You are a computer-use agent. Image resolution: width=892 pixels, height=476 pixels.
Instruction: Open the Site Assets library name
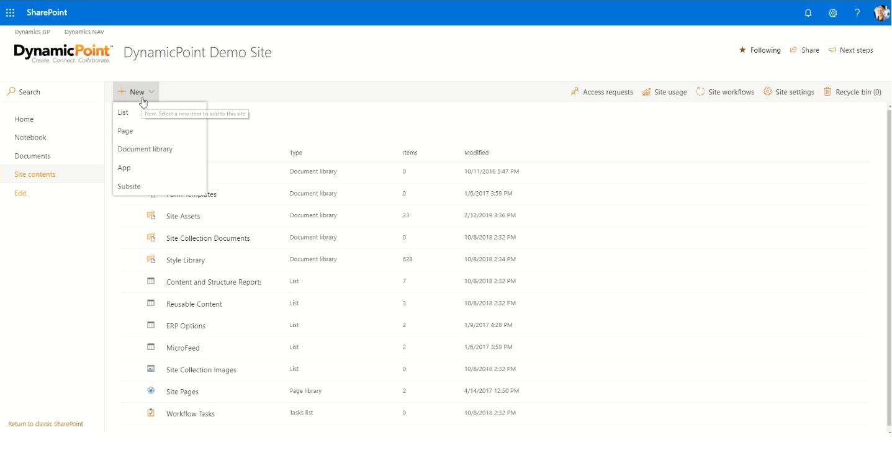point(183,217)
